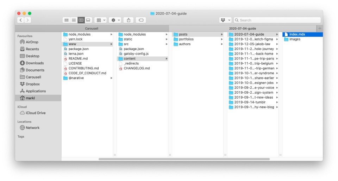338x181 pixels.
Task: Click the Edit Tags toolbar icon
Action: click(x=141, y=20)
